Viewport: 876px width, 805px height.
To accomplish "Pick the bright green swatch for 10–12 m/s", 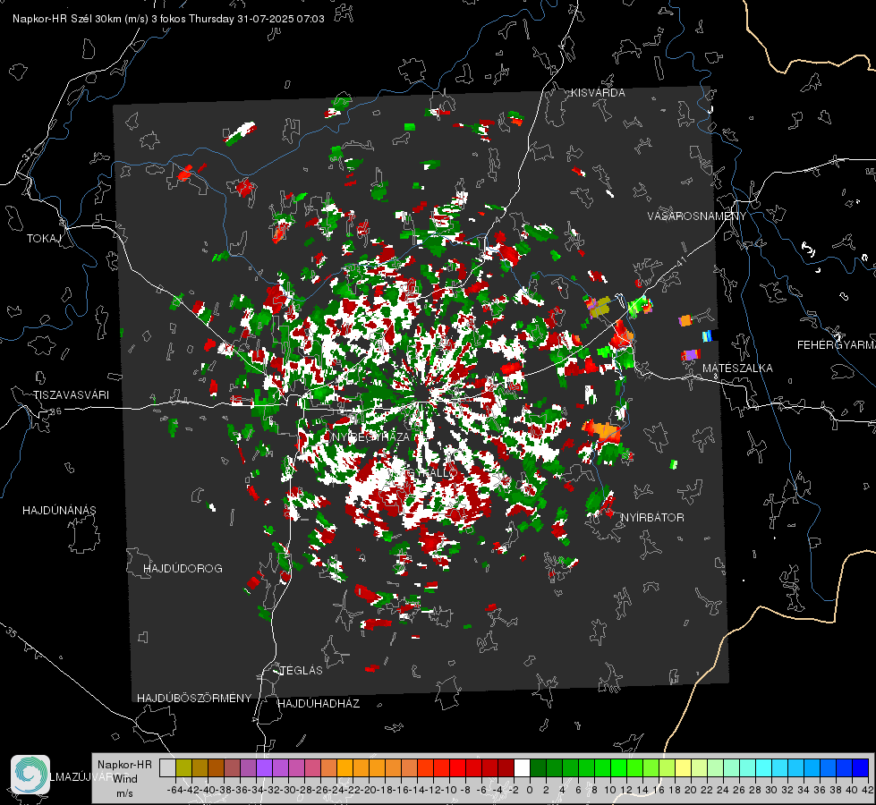I will pyautogui.click(x=618, y=768).
